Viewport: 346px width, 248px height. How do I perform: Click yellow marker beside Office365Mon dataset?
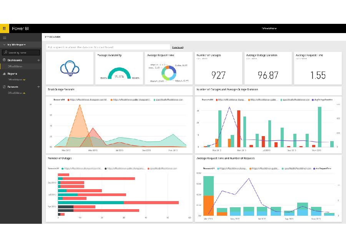coord(24,93)
